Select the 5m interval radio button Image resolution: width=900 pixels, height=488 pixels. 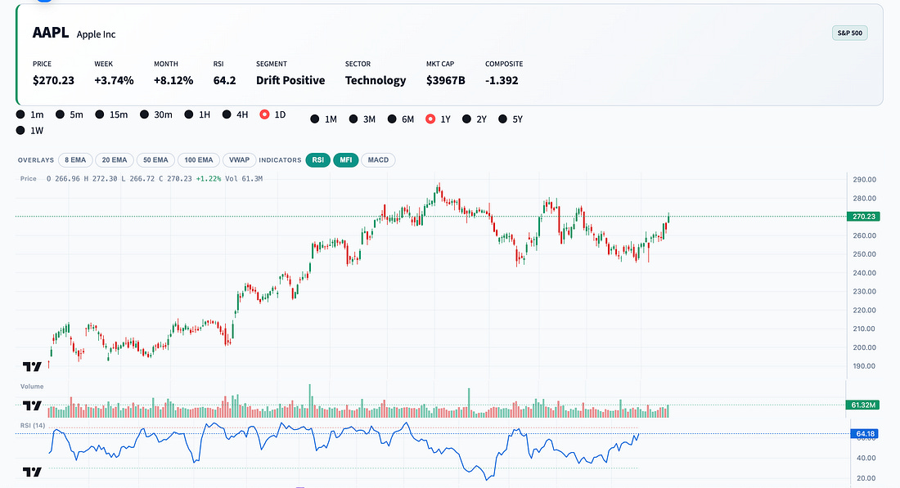click(60, 114)
